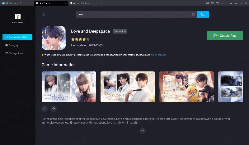Click the undo/rotate arrow icon in title bar
249x145 pixels.
pos(217,3)
